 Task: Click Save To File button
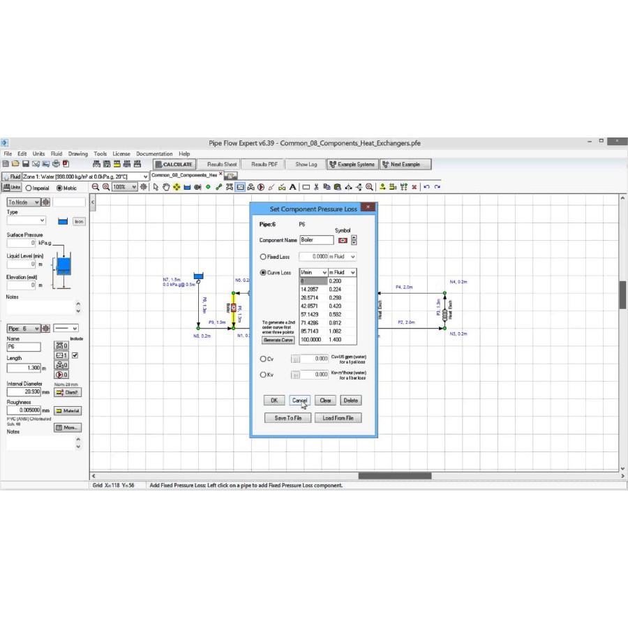pos(288,418)
